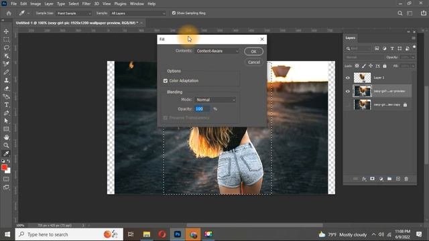Open the layer blend mode dropdown
This screenshot has width=429, height=241.
click(364, 58)
